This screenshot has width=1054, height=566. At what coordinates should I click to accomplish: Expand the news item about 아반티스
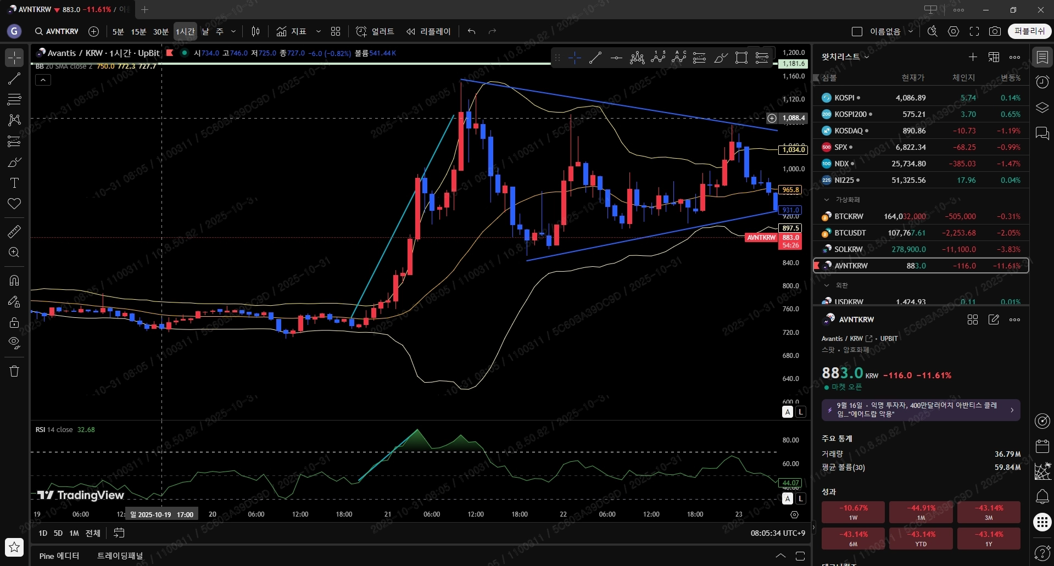point(921,410)
